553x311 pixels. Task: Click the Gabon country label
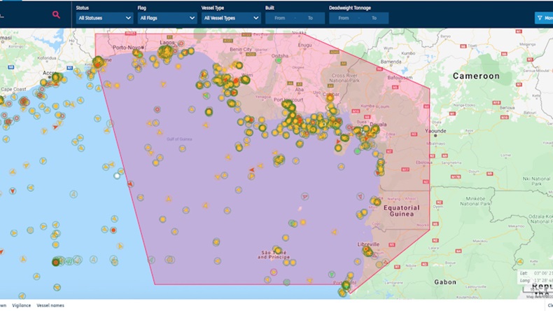[445, 282]
